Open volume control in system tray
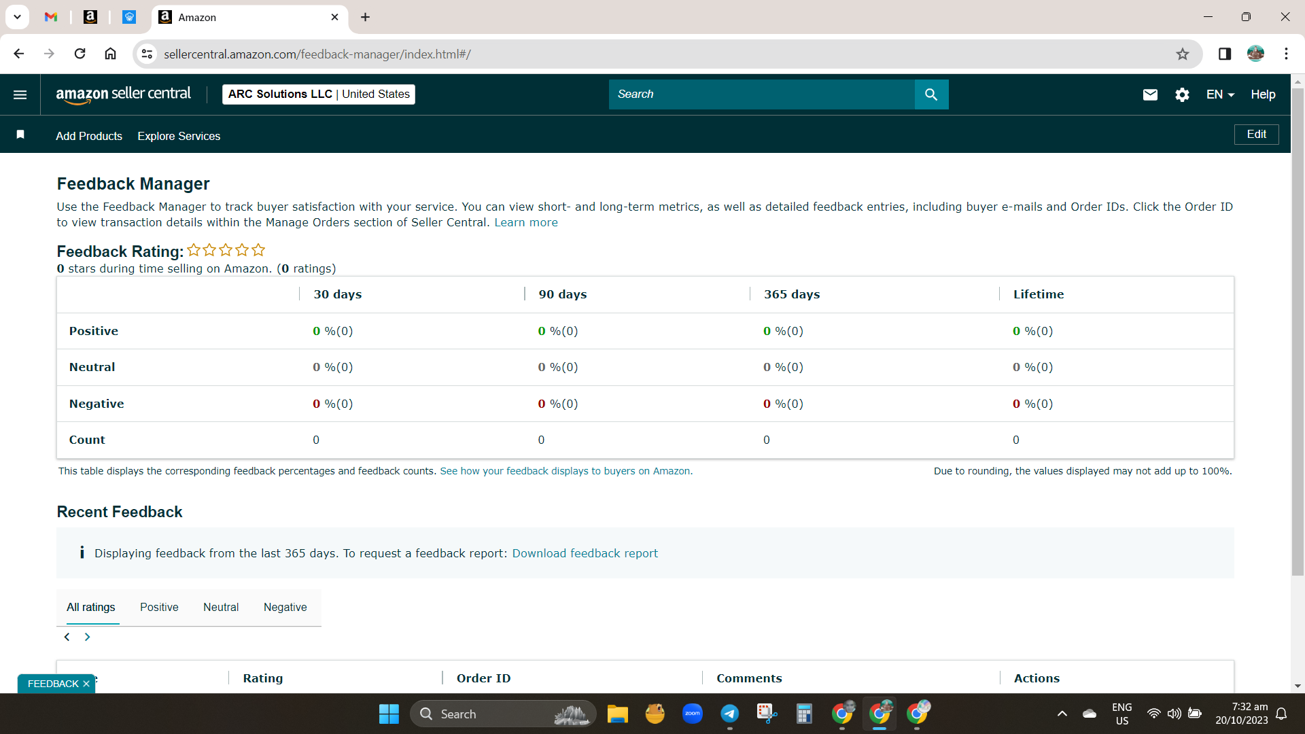This screenshot has height=734, width=1305. 1174,714
